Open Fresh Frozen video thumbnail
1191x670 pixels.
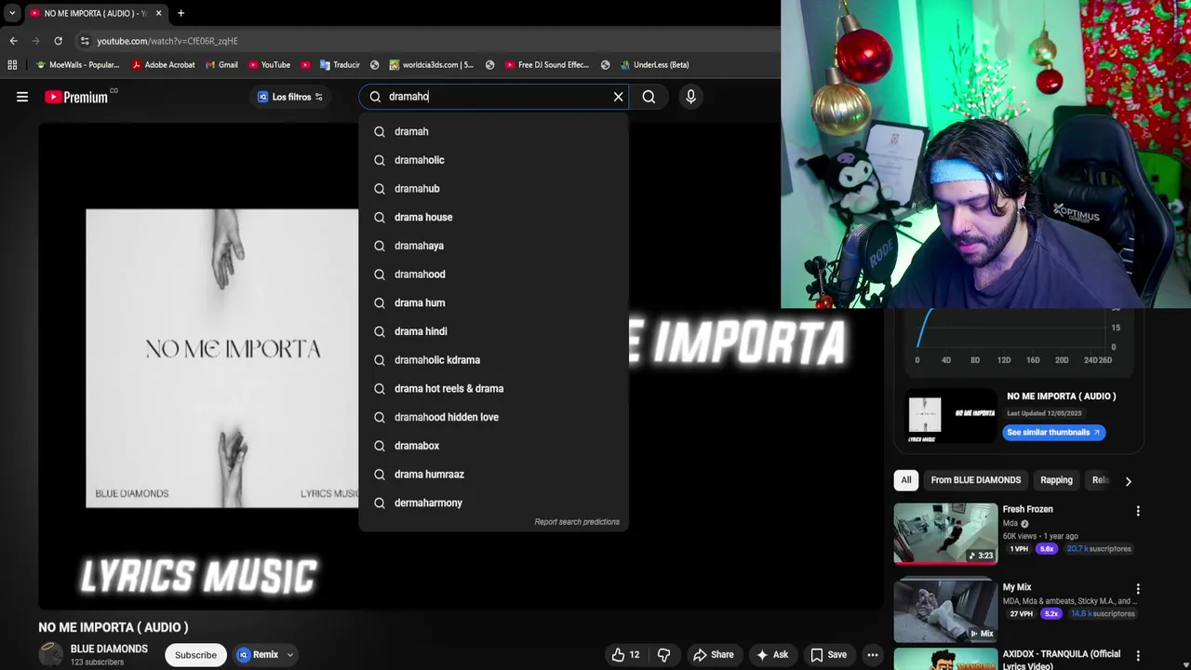click(x=945, y=533)
